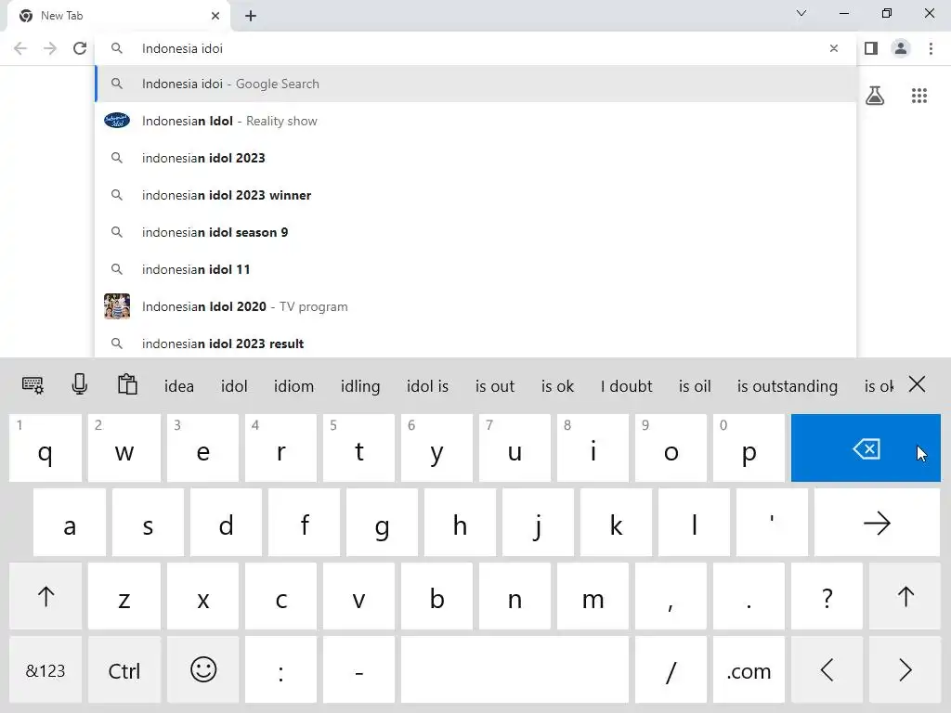Screen dimensions: 951x713
Task: Select the New Tab tab
Action: (x=119, y=16)
